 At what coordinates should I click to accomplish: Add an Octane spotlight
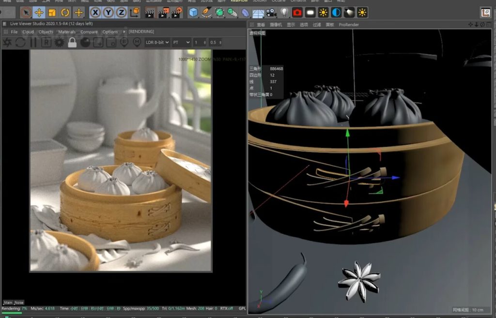[349, 13]
